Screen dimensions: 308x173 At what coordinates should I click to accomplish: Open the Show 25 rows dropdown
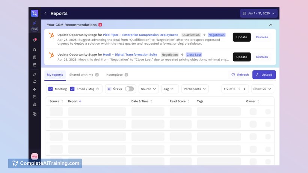263,89
